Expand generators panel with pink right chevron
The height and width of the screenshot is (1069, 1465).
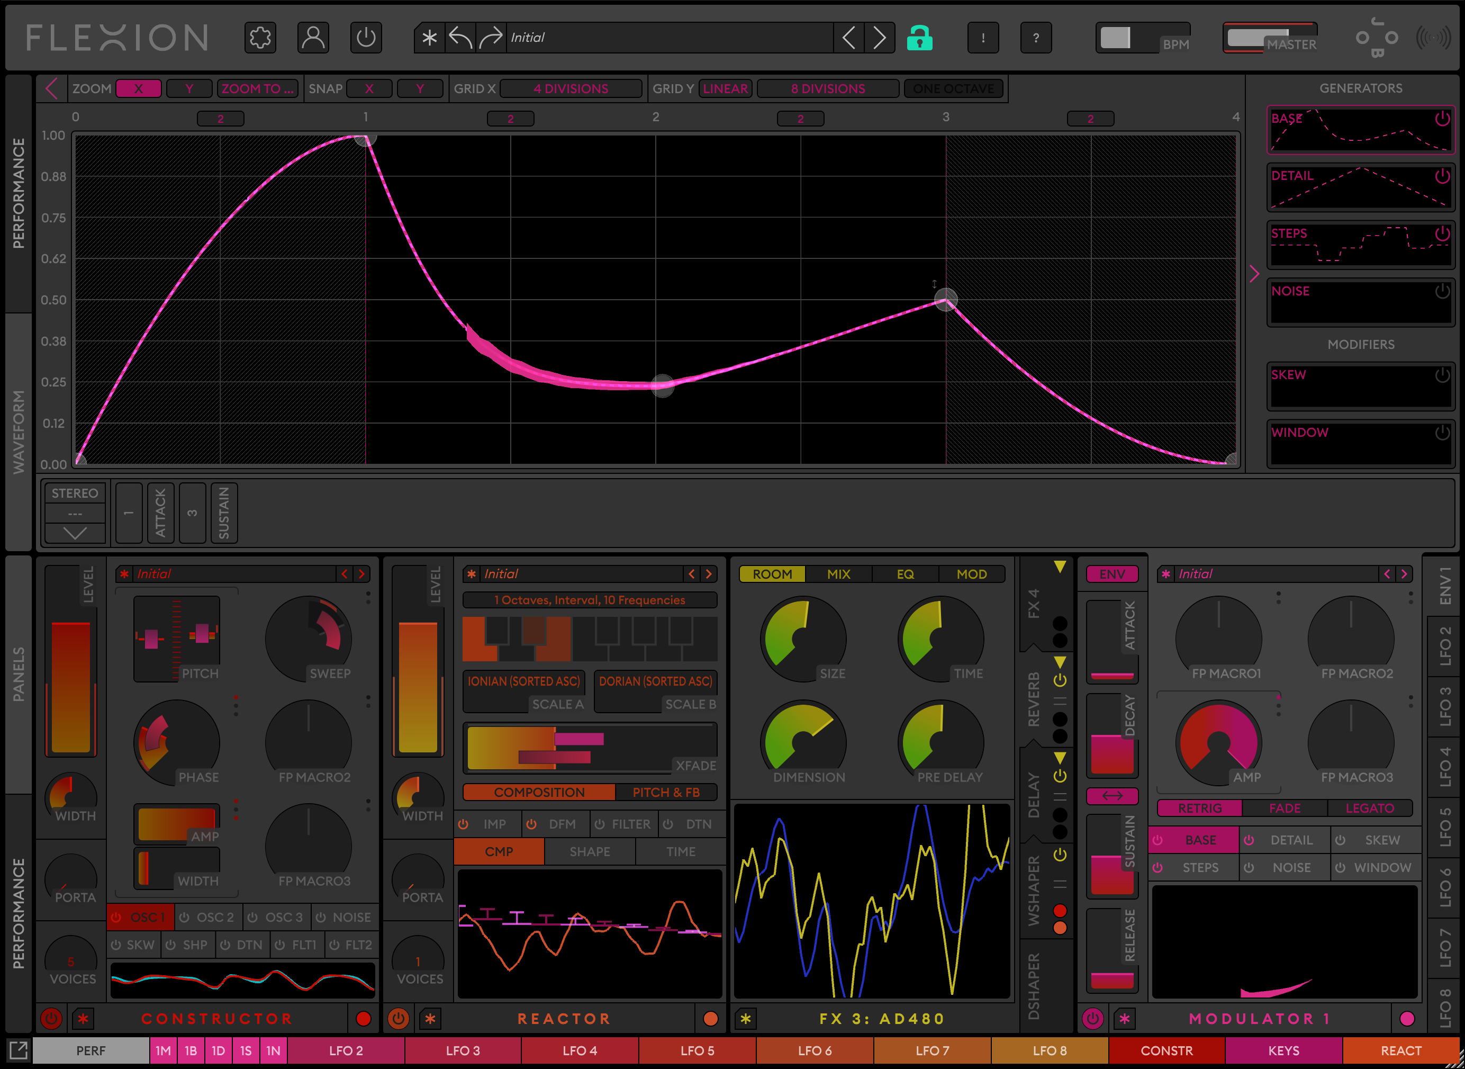(x=1254, y=274)
